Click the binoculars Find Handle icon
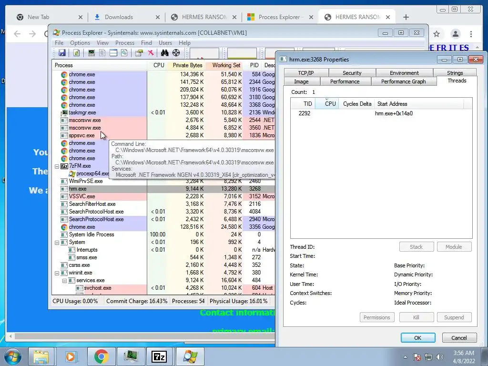The height and width of the screenshot is (366, 488). coord(164,53)
